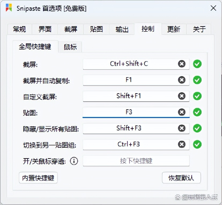Image resolution: width=222 pixels, height=205 pixels.
Task: Click the empty 开/关鼠标穿透 hotkey field
Action: click(x=136, y=161)
